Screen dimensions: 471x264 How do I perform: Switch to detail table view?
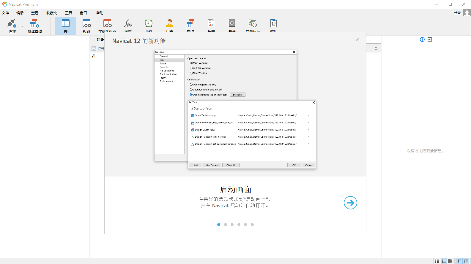coord(450,261)
